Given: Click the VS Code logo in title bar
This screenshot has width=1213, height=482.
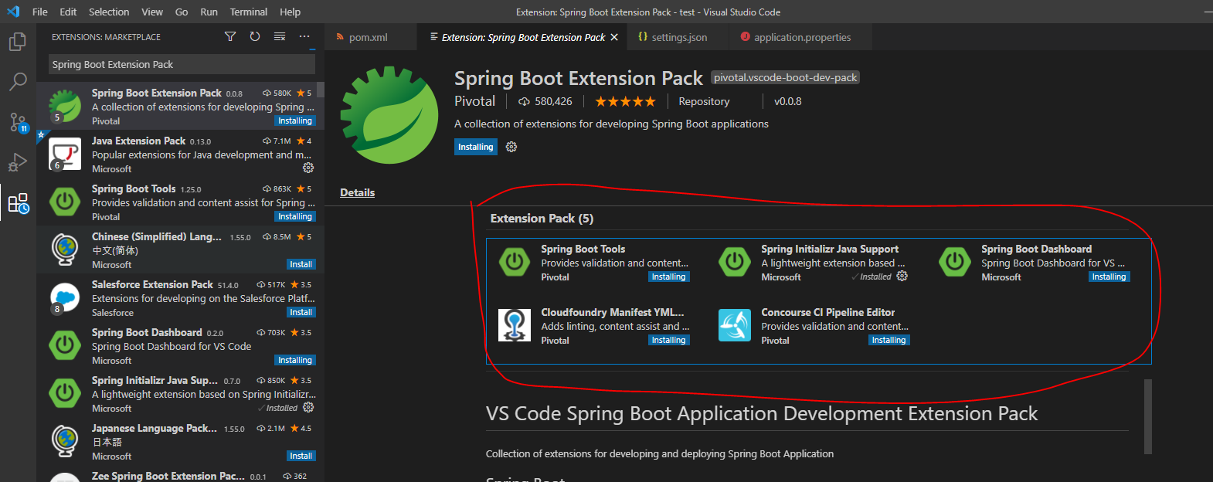Looking at the screenshot, I should 13,12.
